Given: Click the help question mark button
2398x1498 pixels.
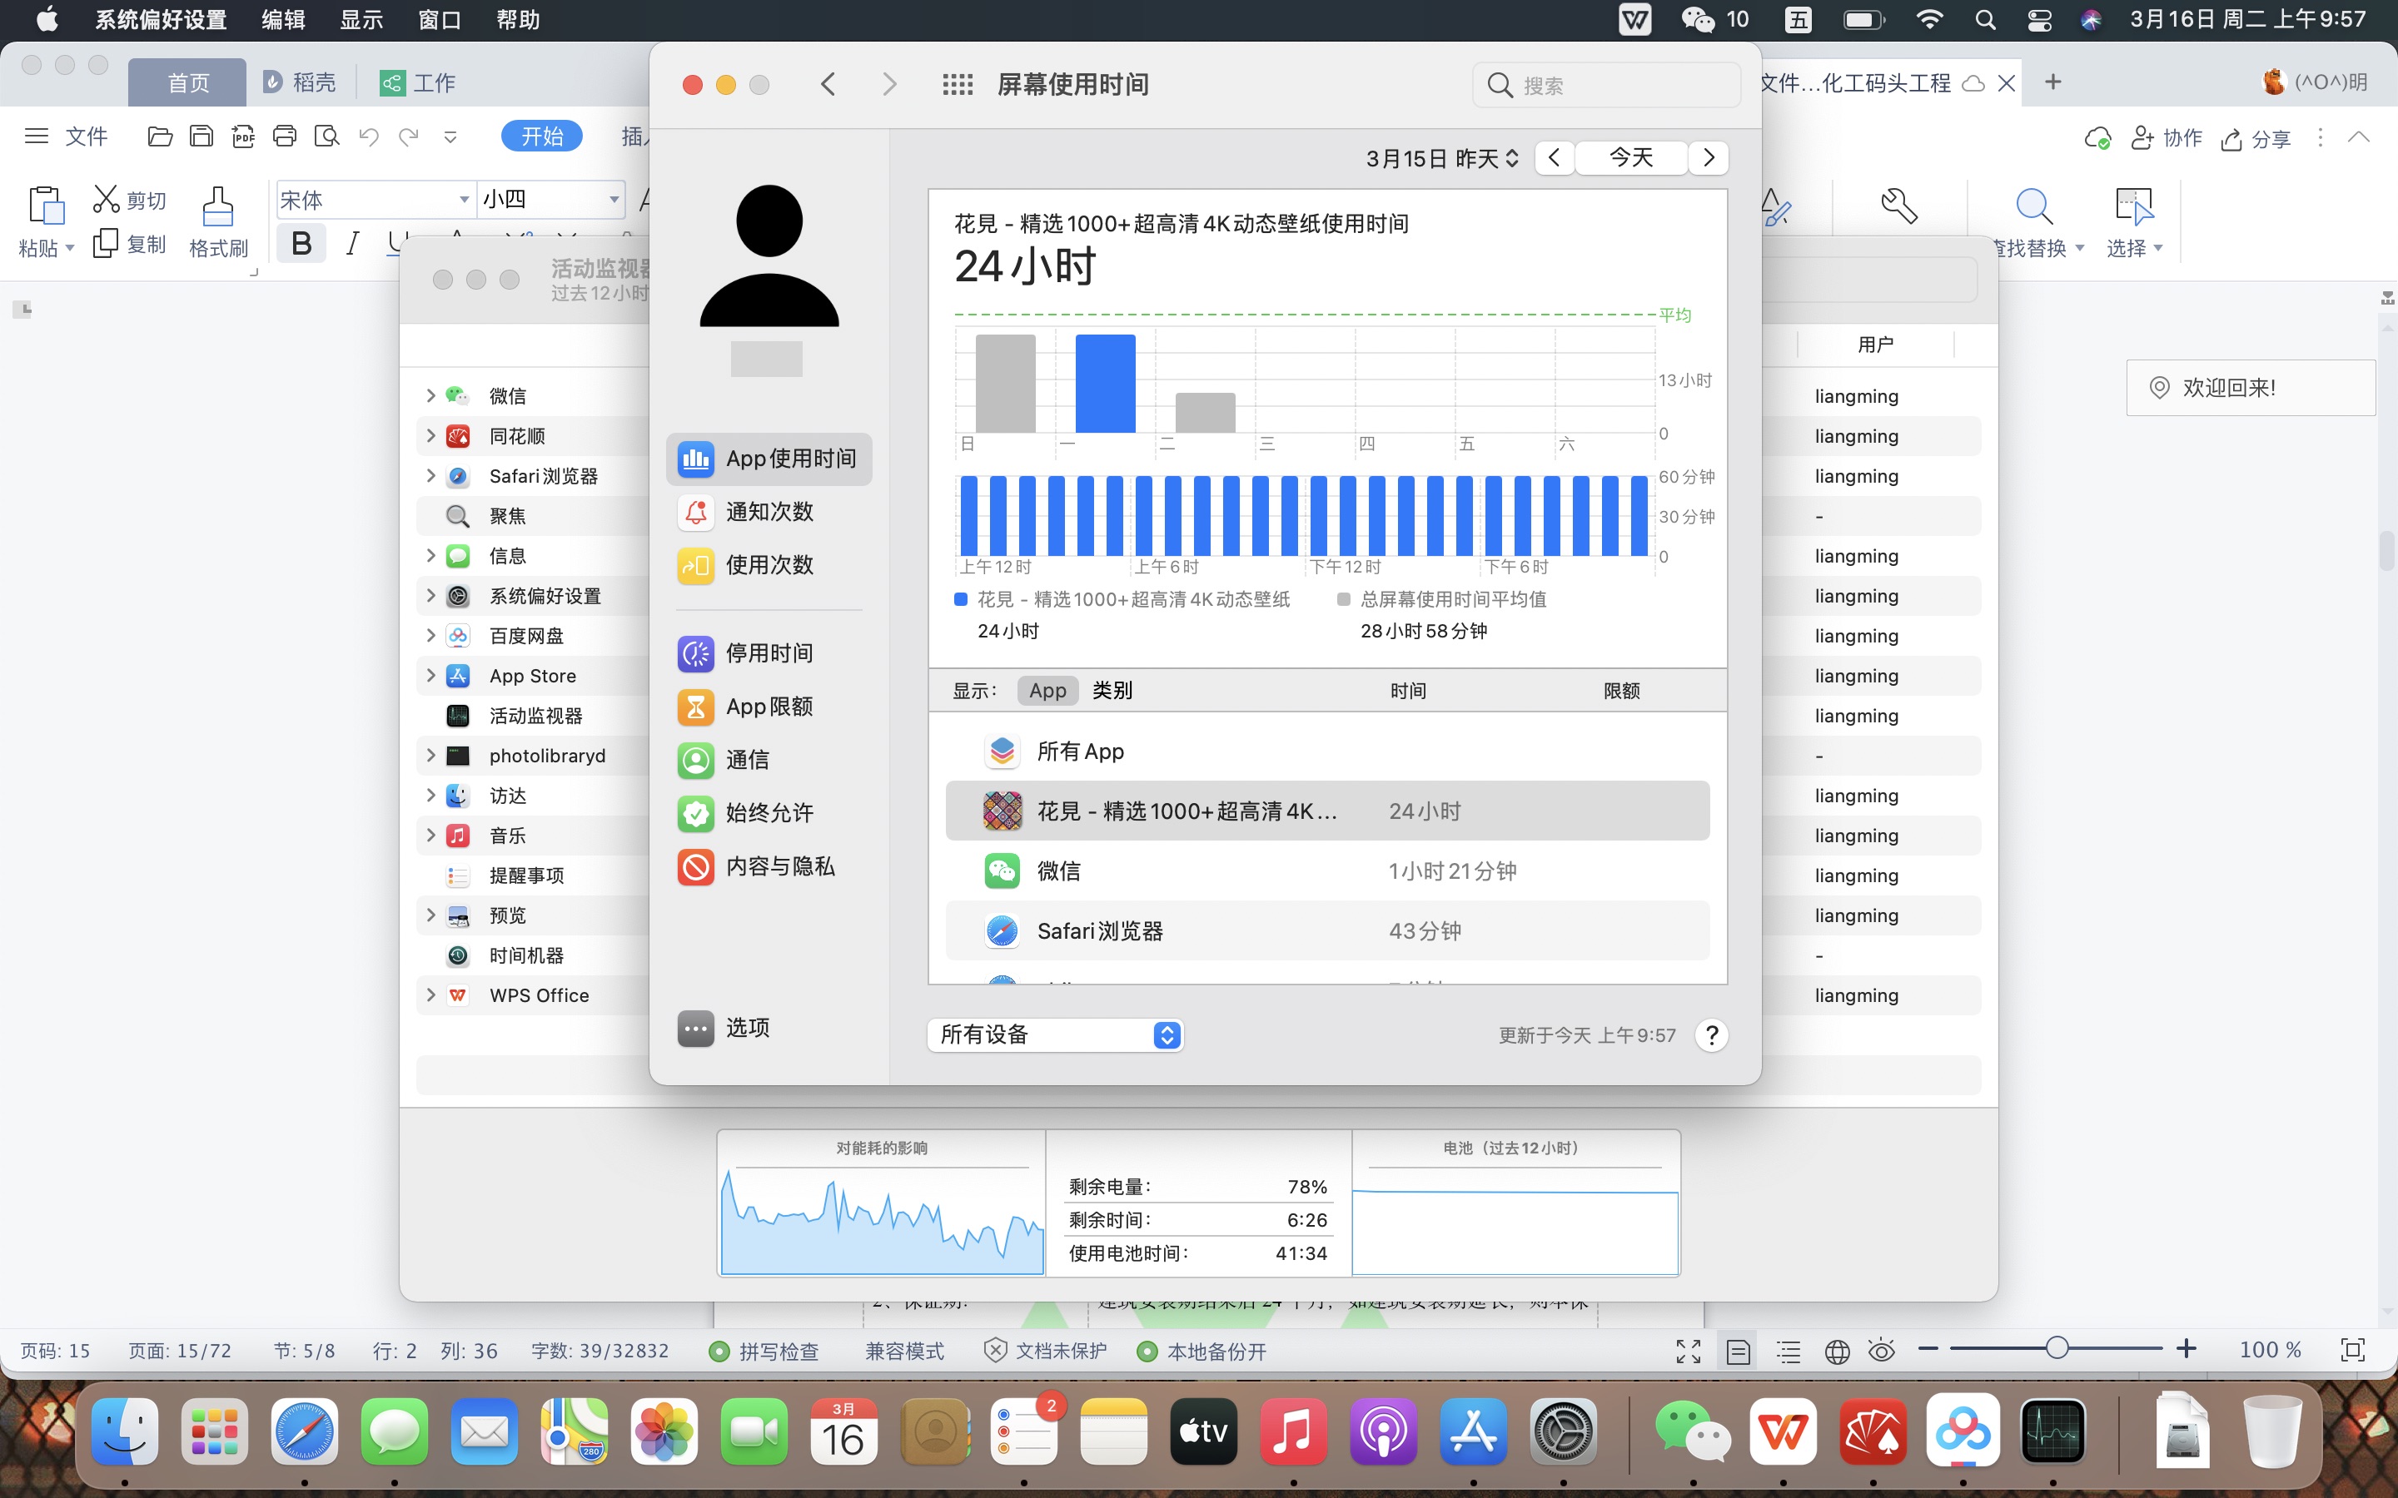Looking at the screenshot, I should [x=1711, y=1035].
